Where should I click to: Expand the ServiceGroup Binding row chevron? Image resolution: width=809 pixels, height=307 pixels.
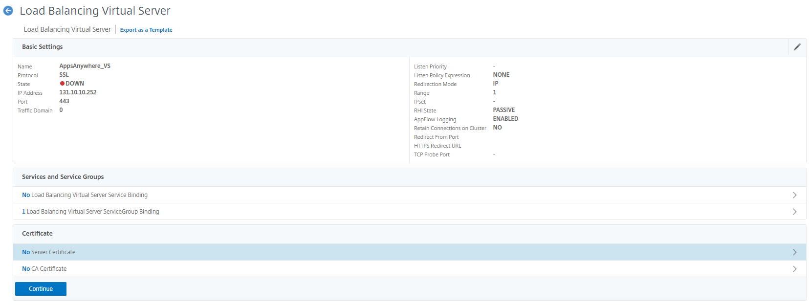(794, 212)
